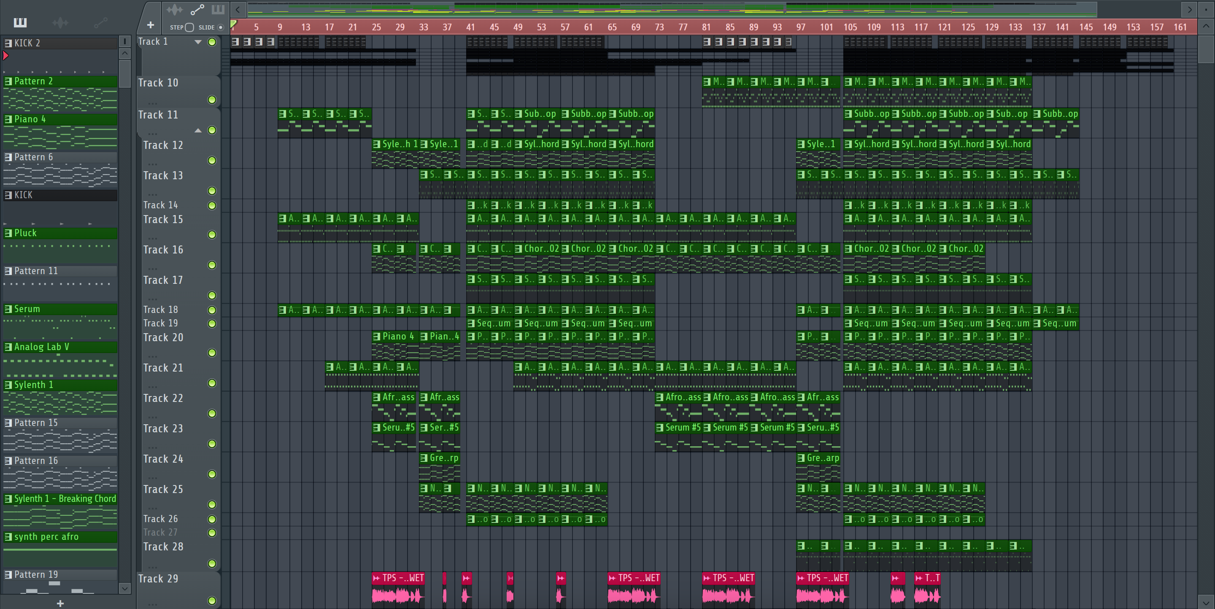This screenshot has width=1215, height=609.
Task: Click playlist vertical scroll-down arrow
Action: point(1206,602)
